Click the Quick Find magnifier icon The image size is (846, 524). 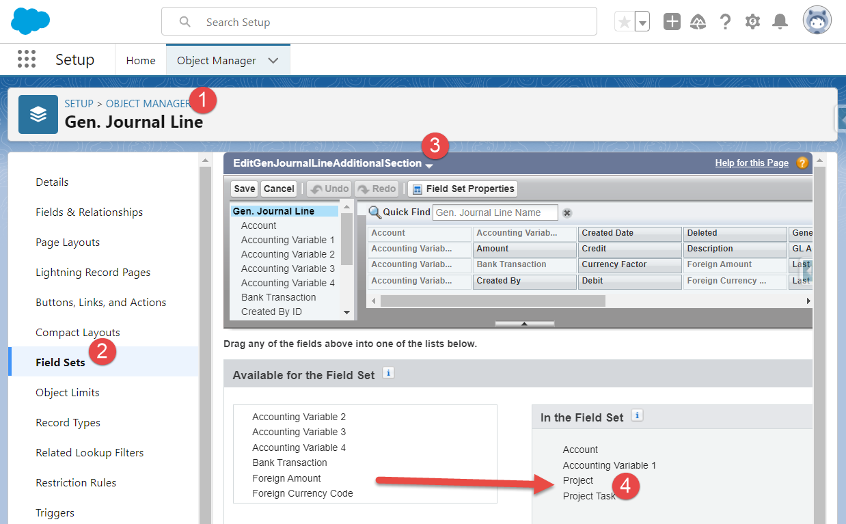(374, 212)
